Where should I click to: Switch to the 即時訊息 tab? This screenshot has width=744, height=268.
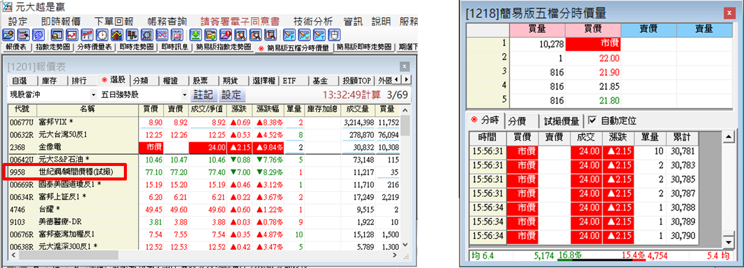click(x=175, y=47)
